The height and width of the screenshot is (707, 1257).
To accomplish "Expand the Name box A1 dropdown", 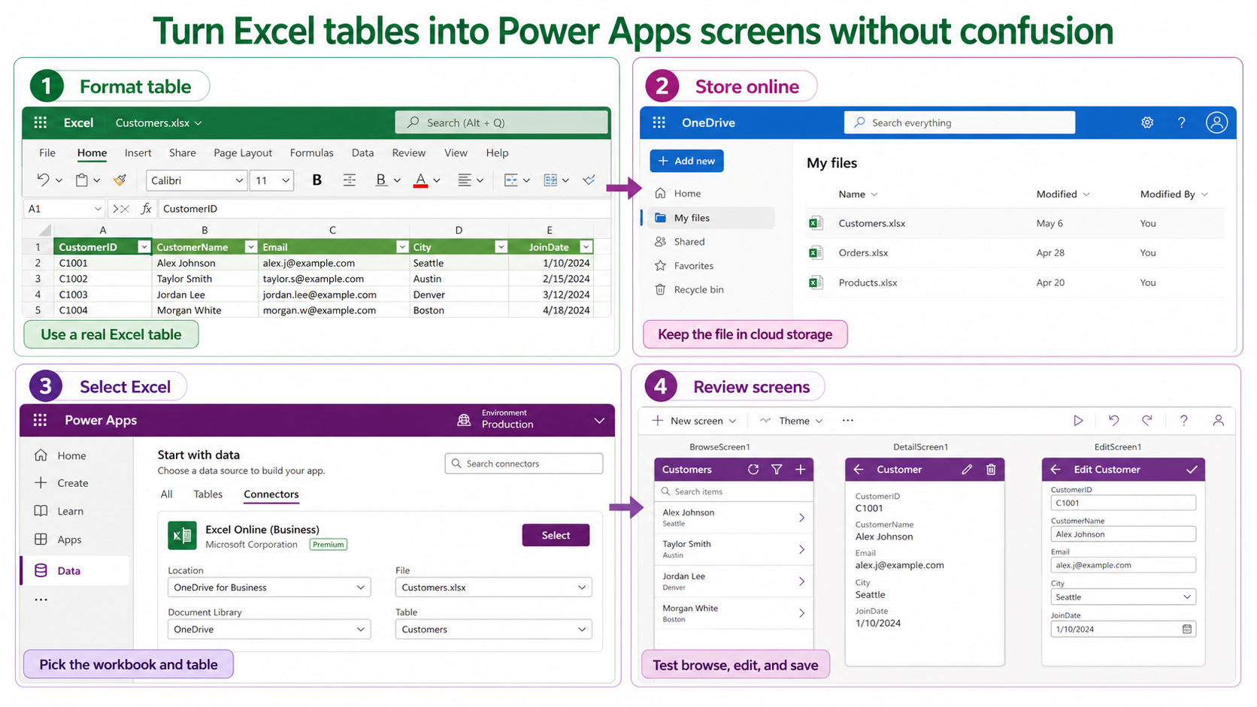I will [x=98, y=209].
